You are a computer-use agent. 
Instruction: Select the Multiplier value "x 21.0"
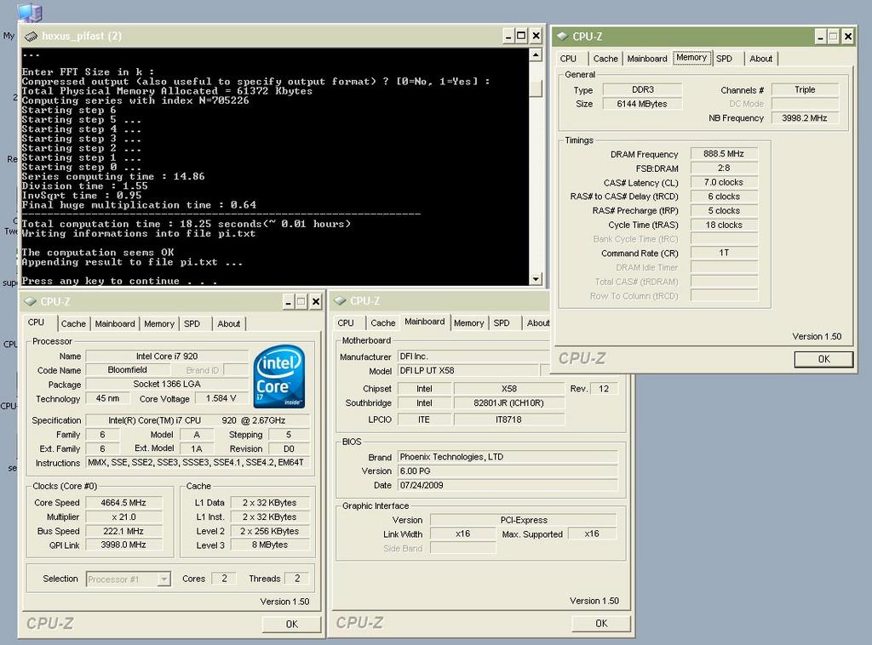123,517
